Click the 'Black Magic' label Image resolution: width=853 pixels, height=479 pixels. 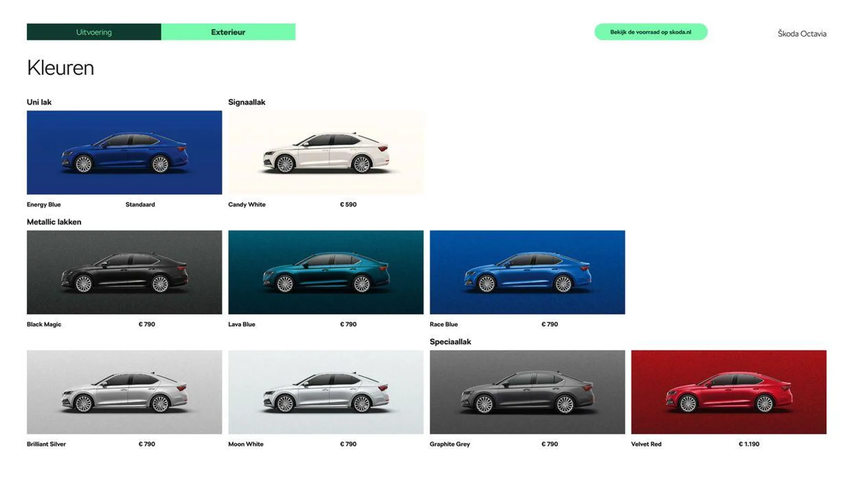pyautogui.click(x=44, y=324)
